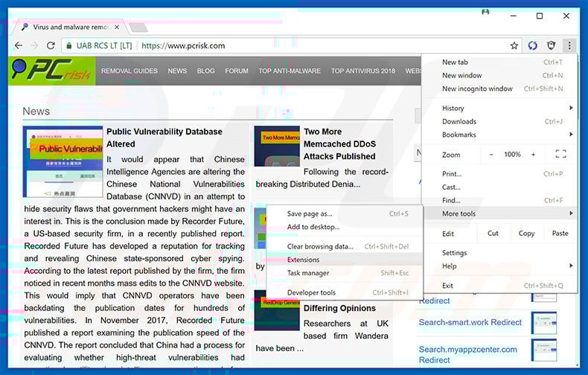Bookmark this page with the star icon

pyautogui.click(x=514, y=45)
